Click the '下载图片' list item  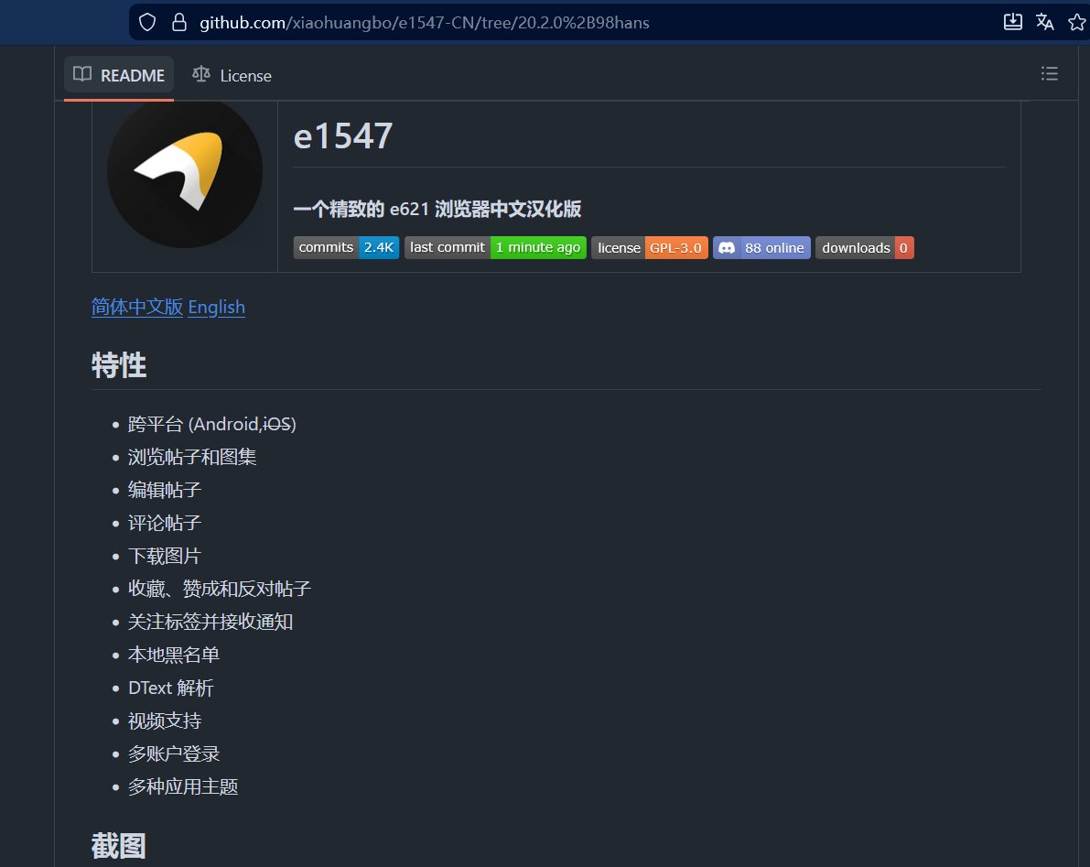[x=165, y=557]
